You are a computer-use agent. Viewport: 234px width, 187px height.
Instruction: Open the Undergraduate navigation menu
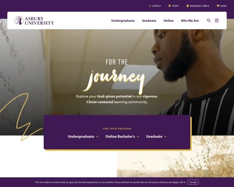(123, 21)
